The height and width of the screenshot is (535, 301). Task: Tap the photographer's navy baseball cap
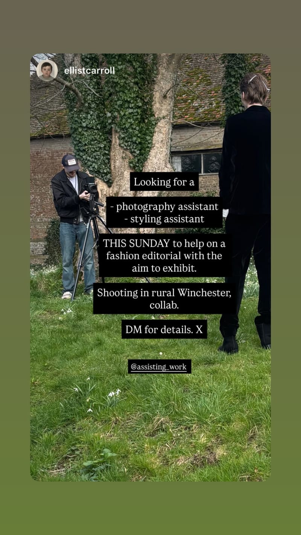coord(70,162)
